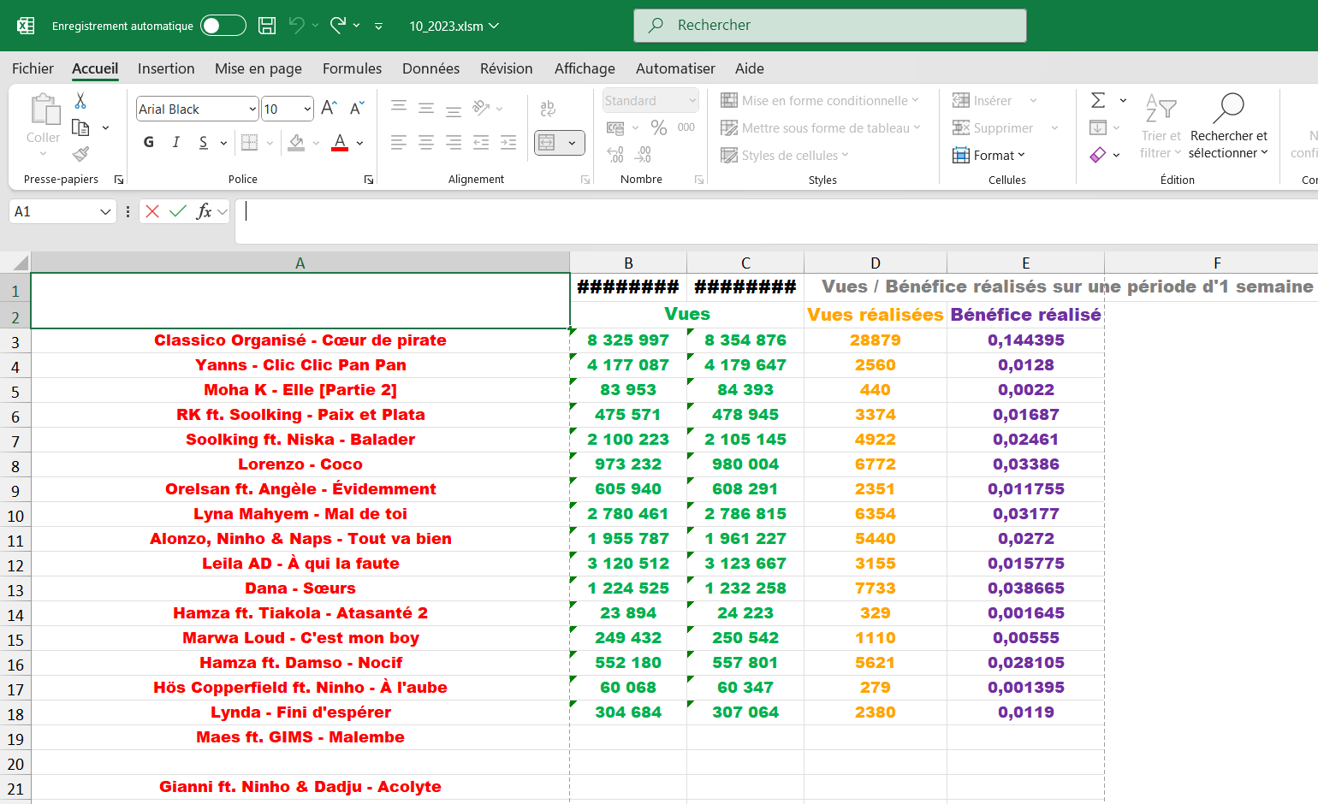Click the Cut scissors icon
This screenshot has height=804, width=1318.
pos(80,101)
